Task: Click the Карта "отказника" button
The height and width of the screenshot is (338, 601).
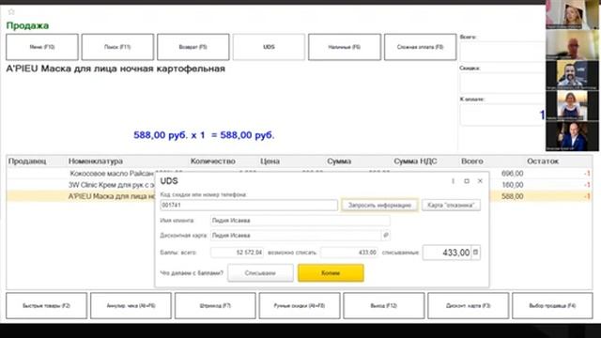Action: coord(451,205)
